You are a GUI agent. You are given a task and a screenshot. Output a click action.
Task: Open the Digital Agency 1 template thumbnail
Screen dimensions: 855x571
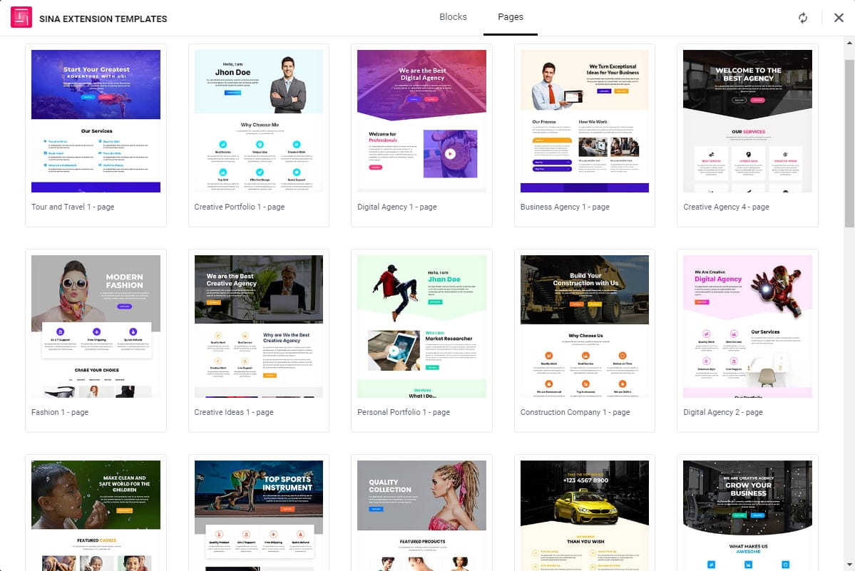pyautogui.click(x=421, y=121)
